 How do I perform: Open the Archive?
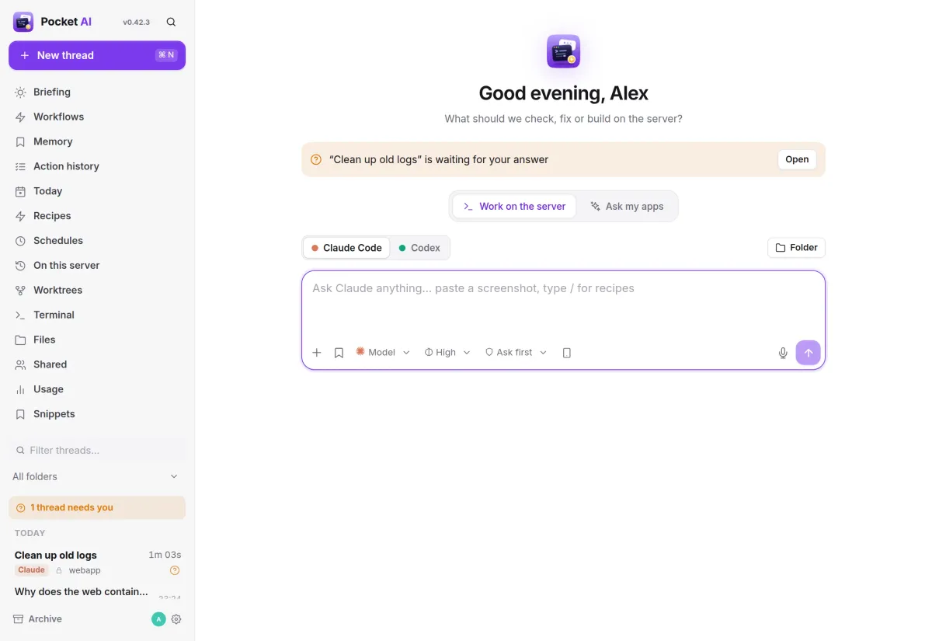click(x=37, y=619)
